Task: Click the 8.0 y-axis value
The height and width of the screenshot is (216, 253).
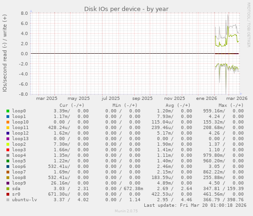Action: coord(25,13)
